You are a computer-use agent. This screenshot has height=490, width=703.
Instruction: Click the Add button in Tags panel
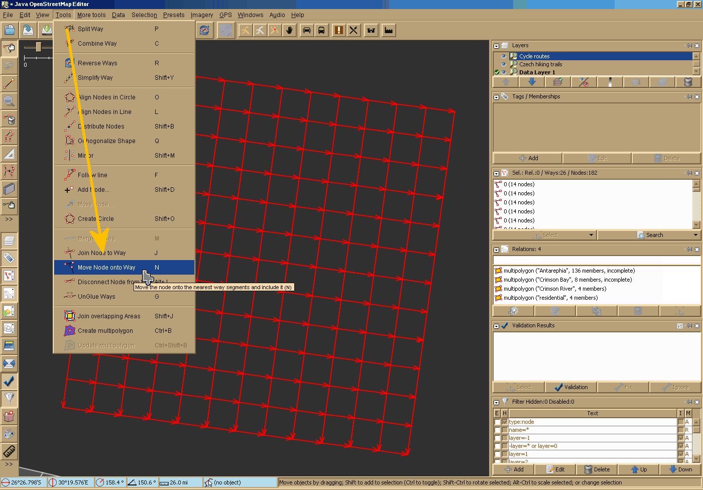(x=528, y=158)
